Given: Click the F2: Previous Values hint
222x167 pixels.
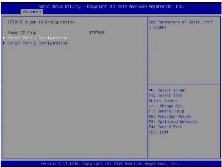Looking at the screenshot, I should click(x=170, y=116).
